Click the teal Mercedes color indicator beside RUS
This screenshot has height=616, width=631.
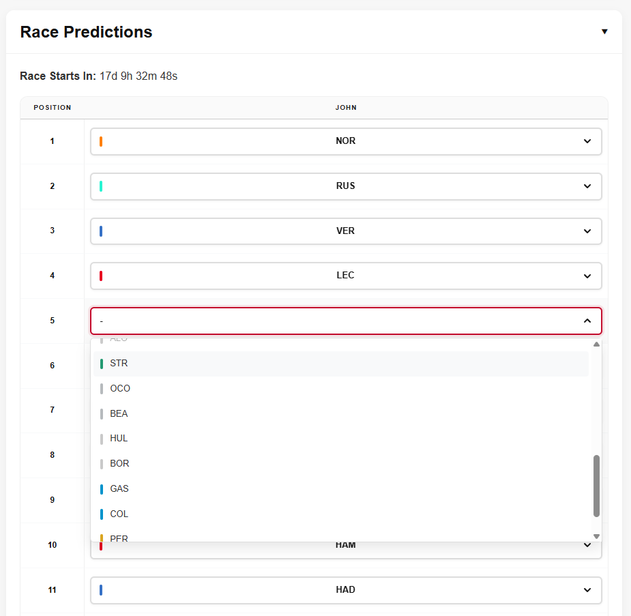click(x=102, y=186)
